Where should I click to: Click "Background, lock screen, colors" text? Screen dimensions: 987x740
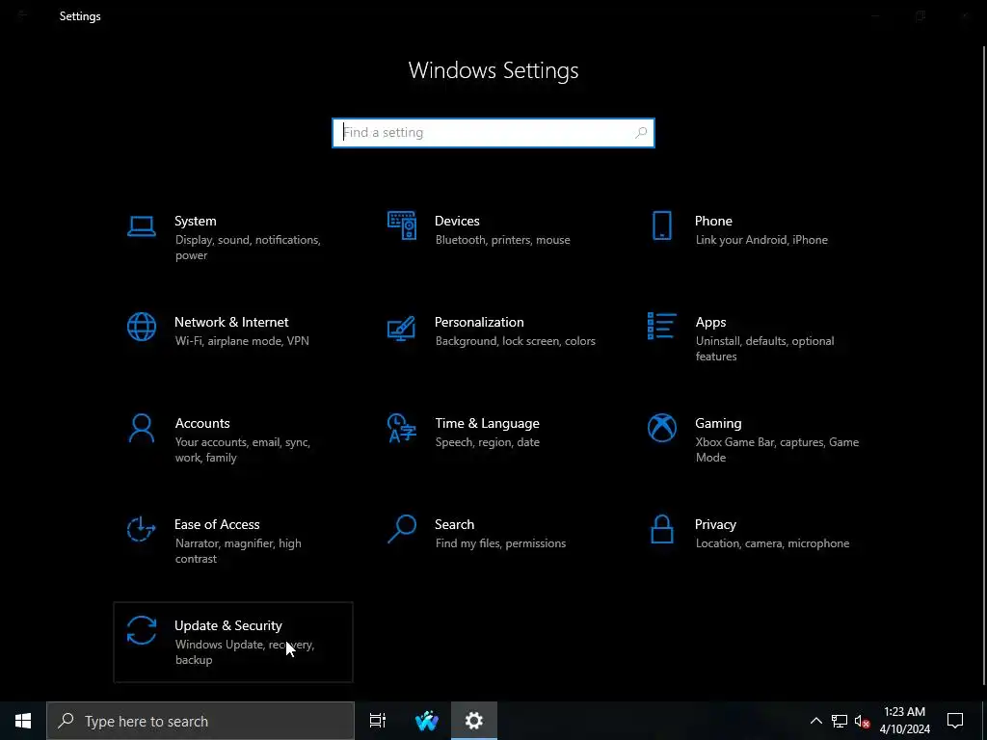[516, 341]
